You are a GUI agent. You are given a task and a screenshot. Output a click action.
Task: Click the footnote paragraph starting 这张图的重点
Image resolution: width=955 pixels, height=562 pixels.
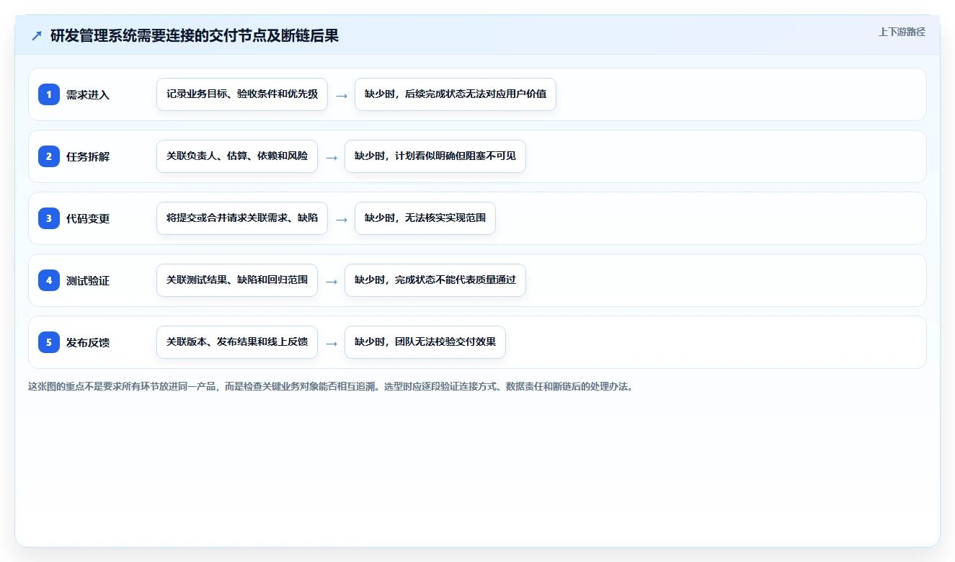[331, 386]
